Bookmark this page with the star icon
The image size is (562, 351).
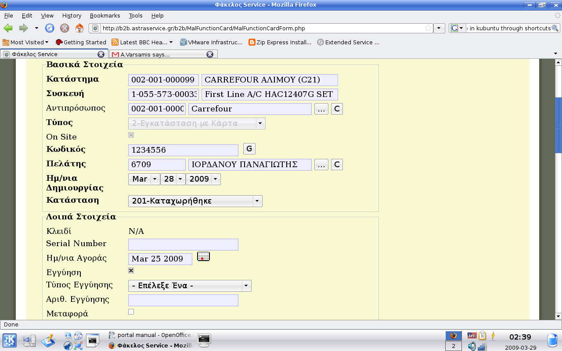428,28
